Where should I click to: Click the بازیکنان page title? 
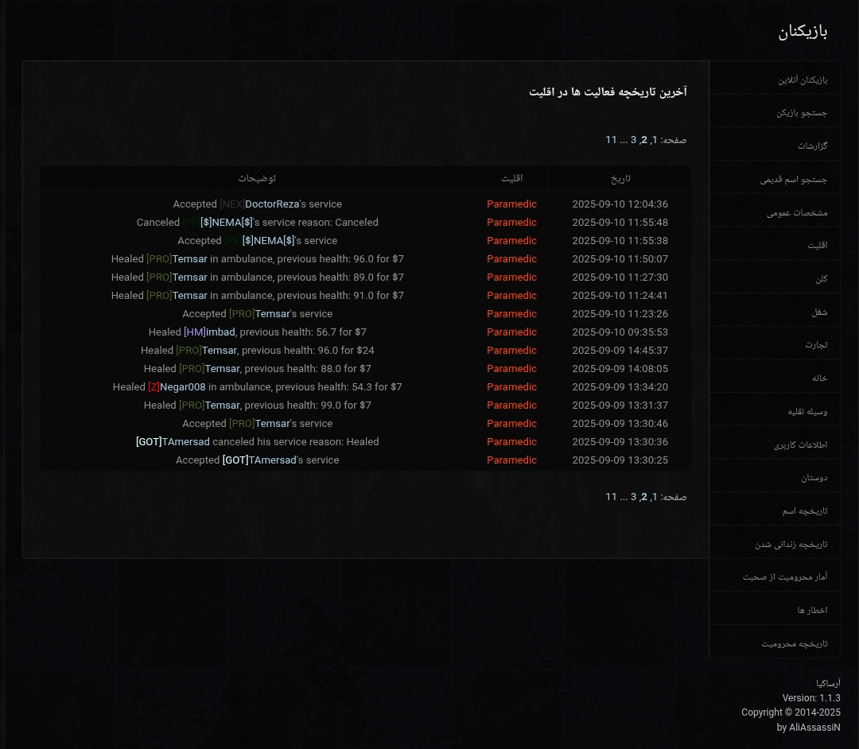coord(803,32)
